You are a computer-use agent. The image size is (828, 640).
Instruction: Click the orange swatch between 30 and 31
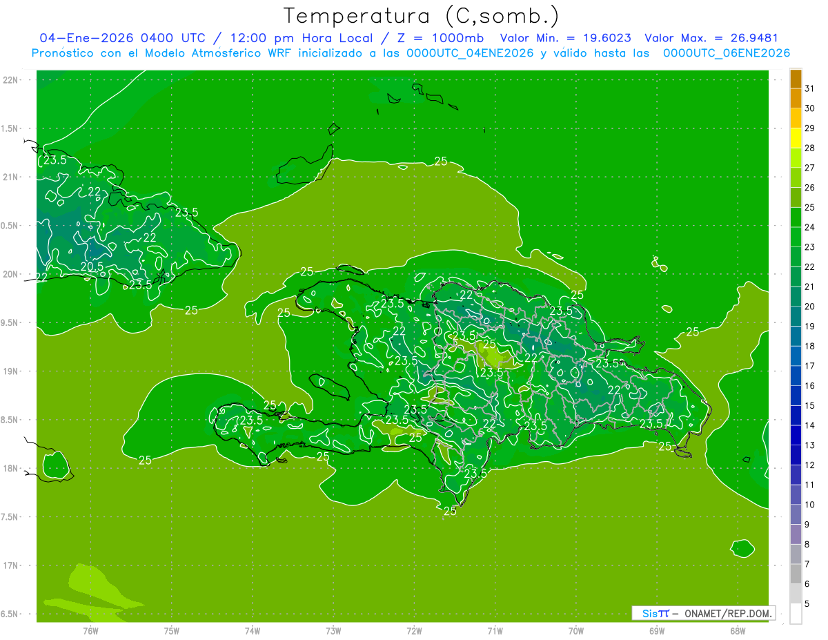796,99
